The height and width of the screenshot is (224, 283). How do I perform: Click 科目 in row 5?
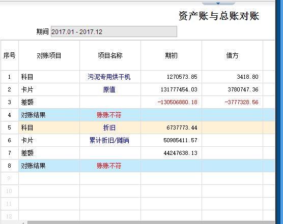[27, 127]
